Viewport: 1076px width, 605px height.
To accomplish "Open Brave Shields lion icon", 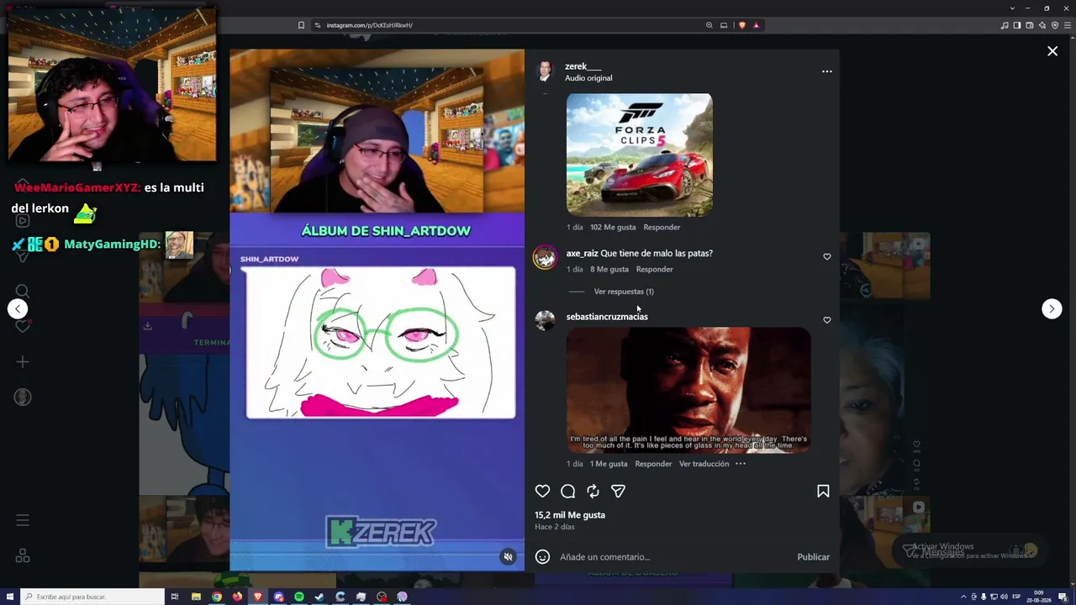I will pos(741,25).
